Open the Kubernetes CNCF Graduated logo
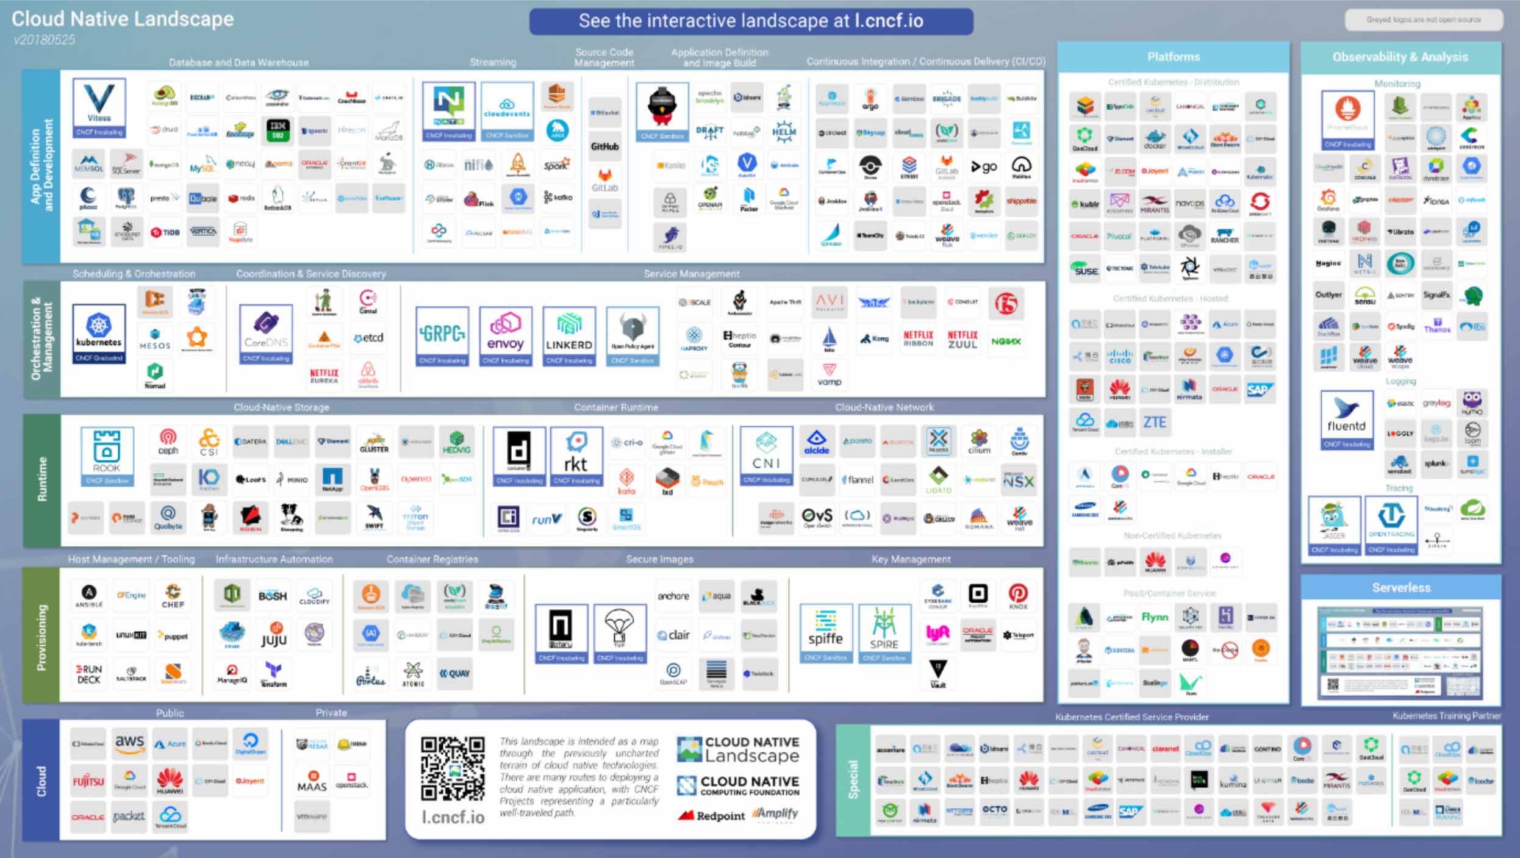 (99, 334)
